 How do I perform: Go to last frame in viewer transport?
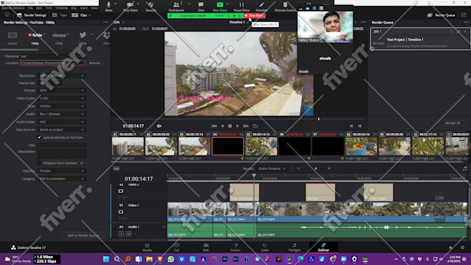click(246, 126)
